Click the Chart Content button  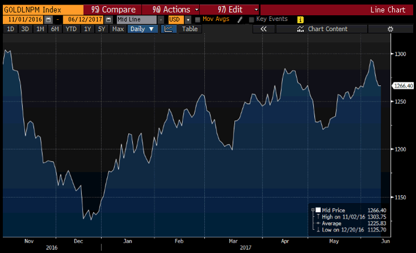(322, 29)
